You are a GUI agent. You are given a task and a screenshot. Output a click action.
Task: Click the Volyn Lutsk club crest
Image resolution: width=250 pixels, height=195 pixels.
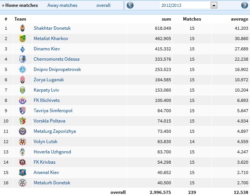click(x=23, y=142)
